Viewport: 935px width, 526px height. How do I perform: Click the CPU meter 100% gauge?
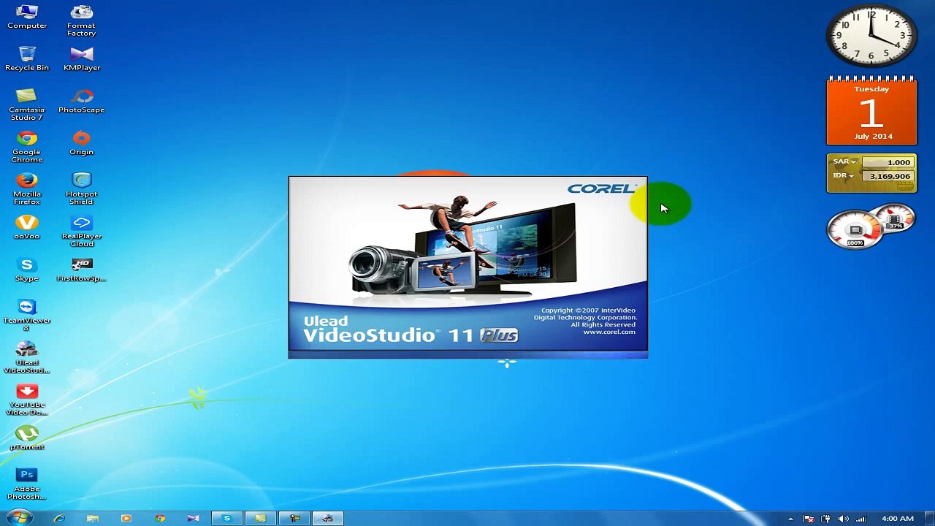coord(855,230)
